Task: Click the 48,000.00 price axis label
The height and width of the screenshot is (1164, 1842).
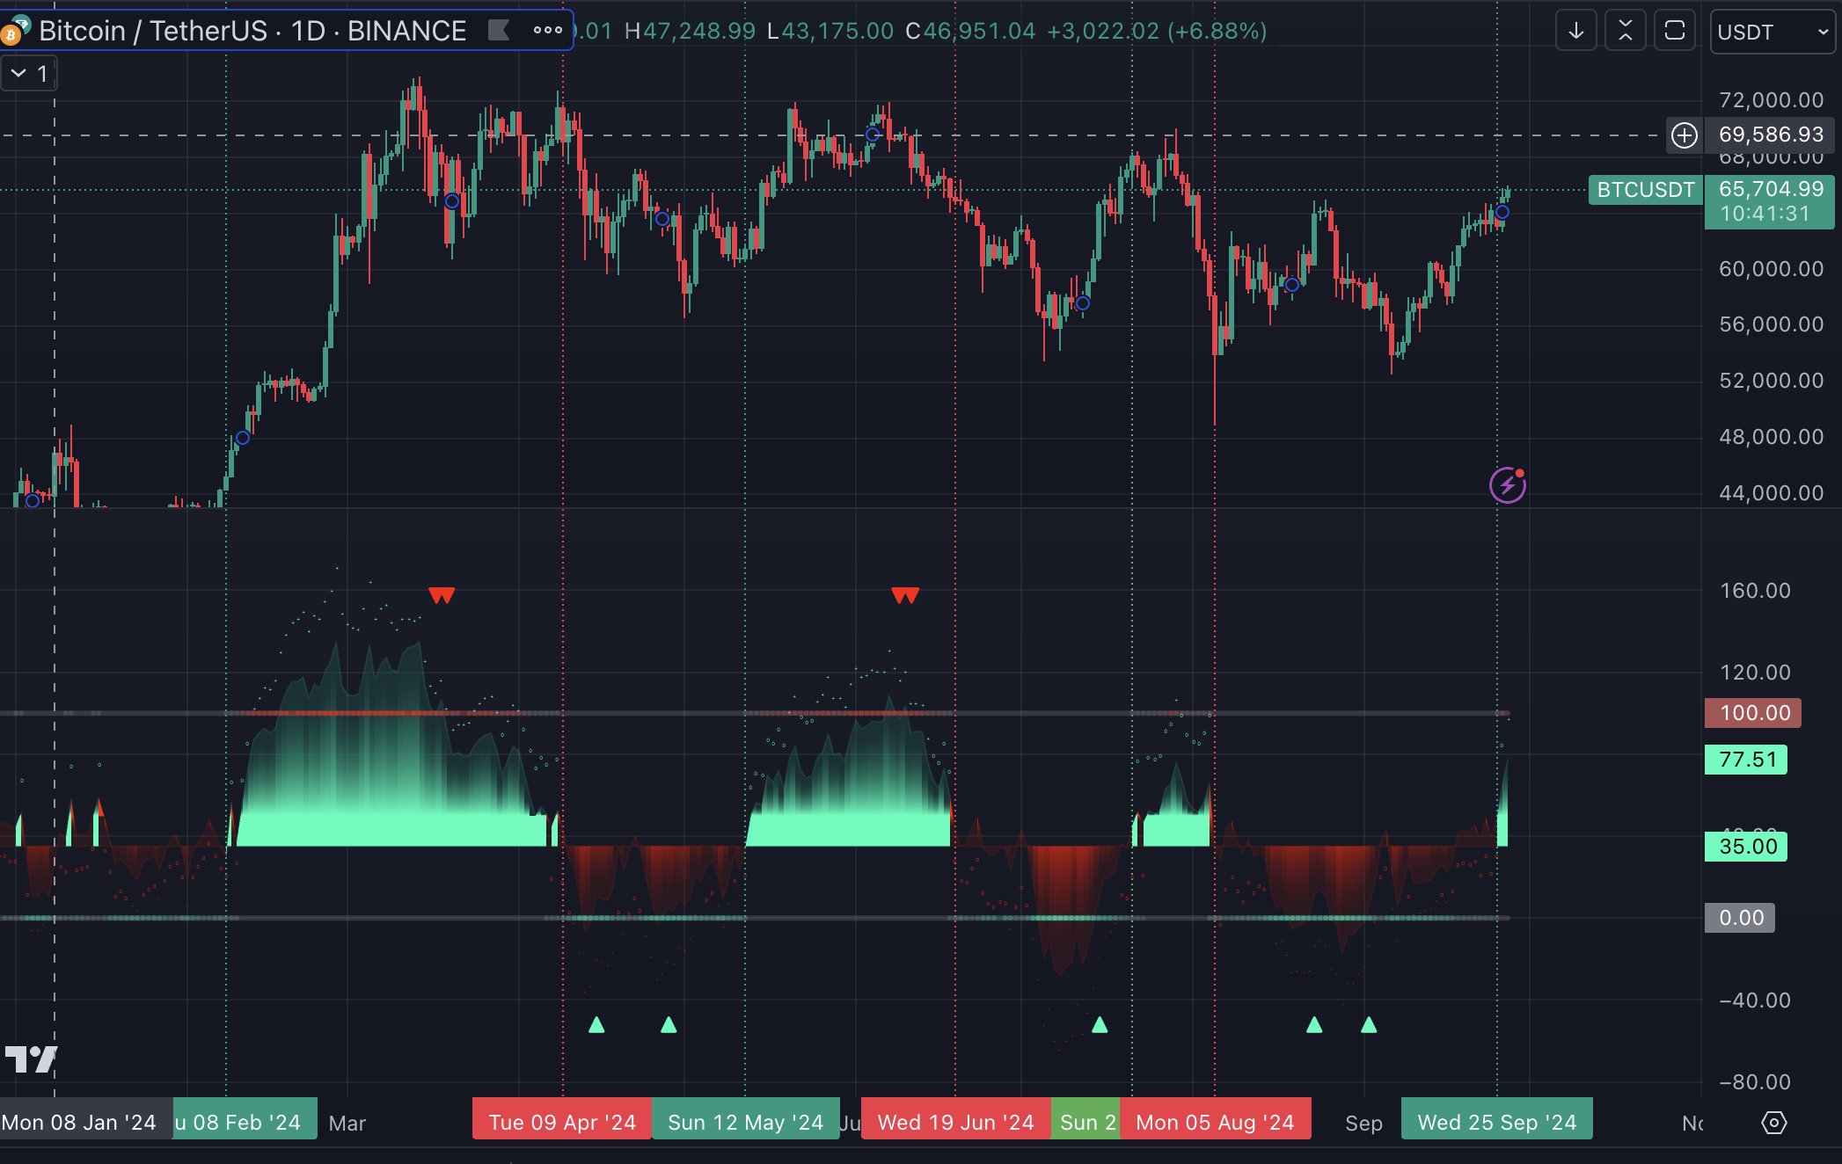Action: click(x=1771, y=437)
